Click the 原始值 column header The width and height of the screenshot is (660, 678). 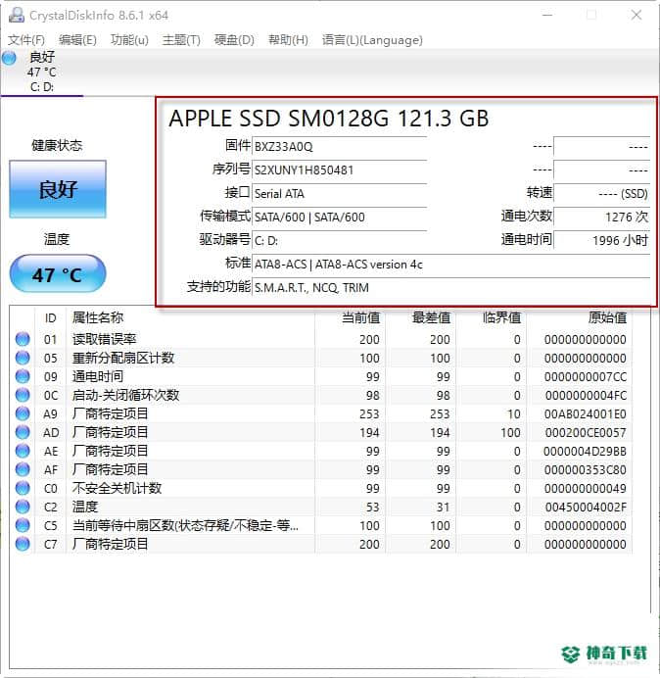[607, 317]
